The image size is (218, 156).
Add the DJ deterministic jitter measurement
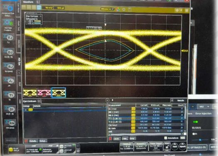tap(9, 52)
